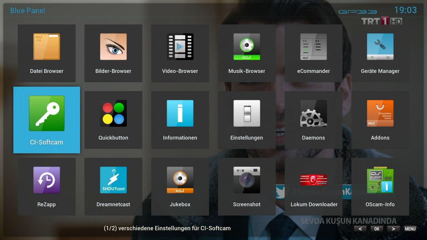Click the Addons label
427x240 pixels.
coord(380,138)
